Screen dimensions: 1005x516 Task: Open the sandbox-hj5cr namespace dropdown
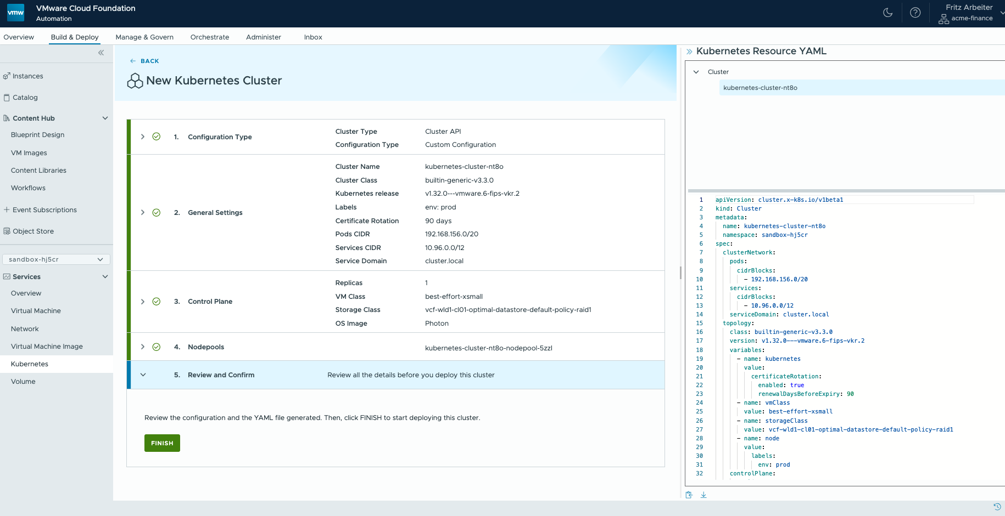click(56, 259)
